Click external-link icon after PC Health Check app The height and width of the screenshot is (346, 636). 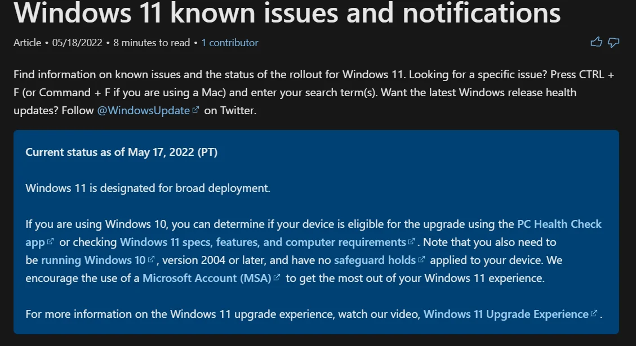(x=51, y=242)
